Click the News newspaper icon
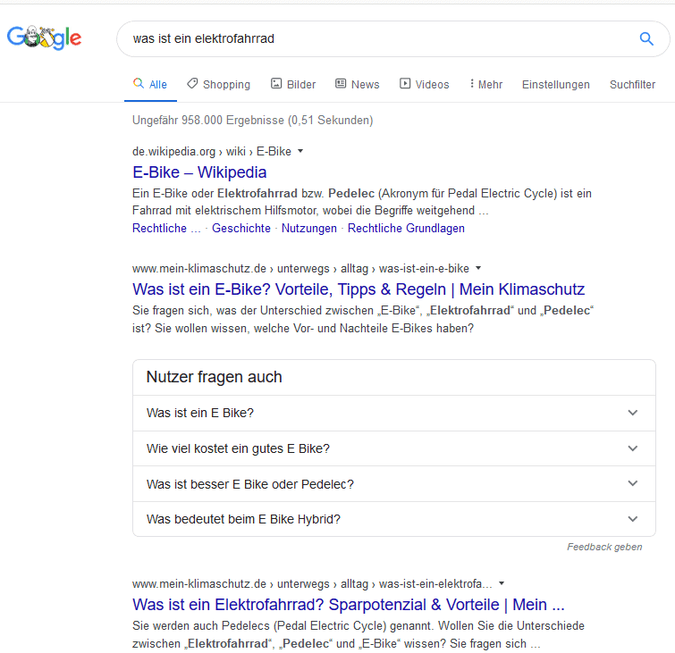This screenshot has width=675, height=653. tap(341, 83)
